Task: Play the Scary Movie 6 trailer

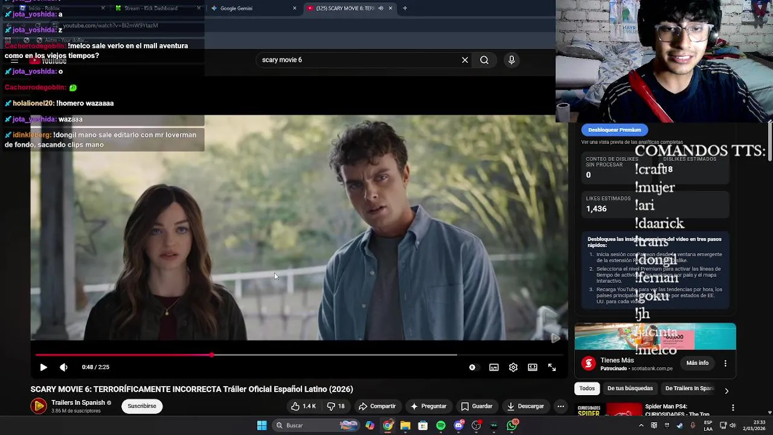Action: [x=43, y=367]
